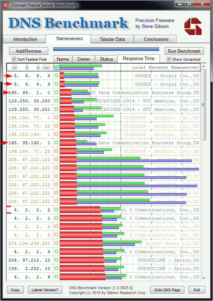Click orange status icon of 208.67.220.123
The height and width of the screenshot is (301, 213).
(x=56, y=184)
